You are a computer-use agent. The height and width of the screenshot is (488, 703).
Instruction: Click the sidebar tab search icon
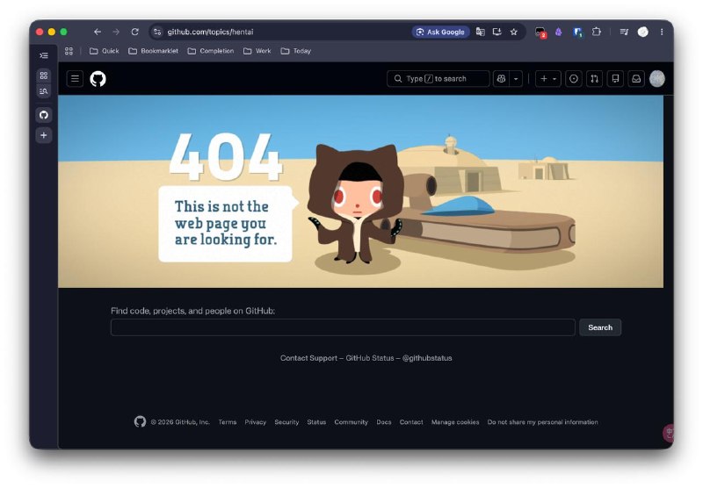tap(43, 91)
